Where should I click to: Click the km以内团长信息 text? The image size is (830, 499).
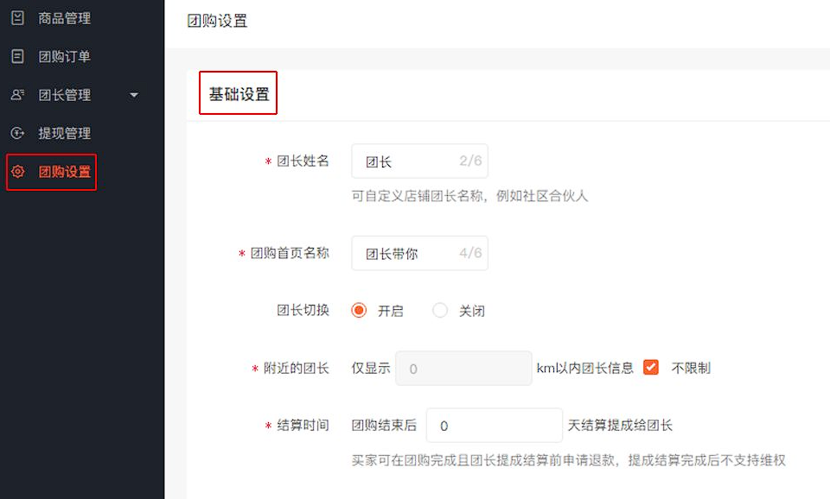(x=585, y=368)
